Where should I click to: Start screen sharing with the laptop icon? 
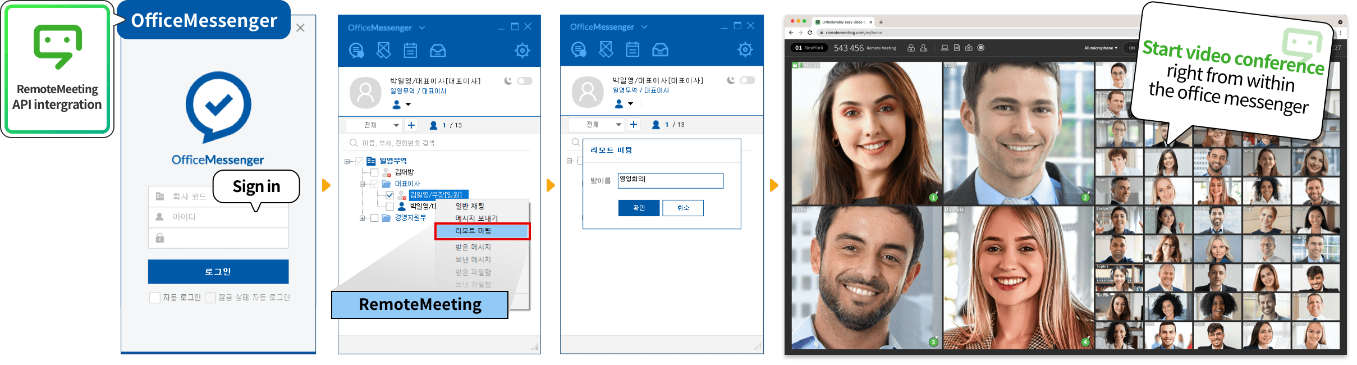point(945,48)
